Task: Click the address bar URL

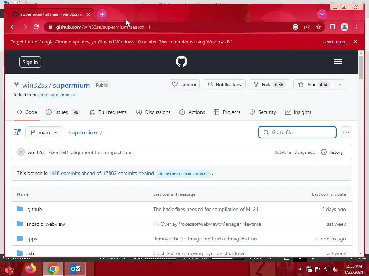Action: coord(103,27)
